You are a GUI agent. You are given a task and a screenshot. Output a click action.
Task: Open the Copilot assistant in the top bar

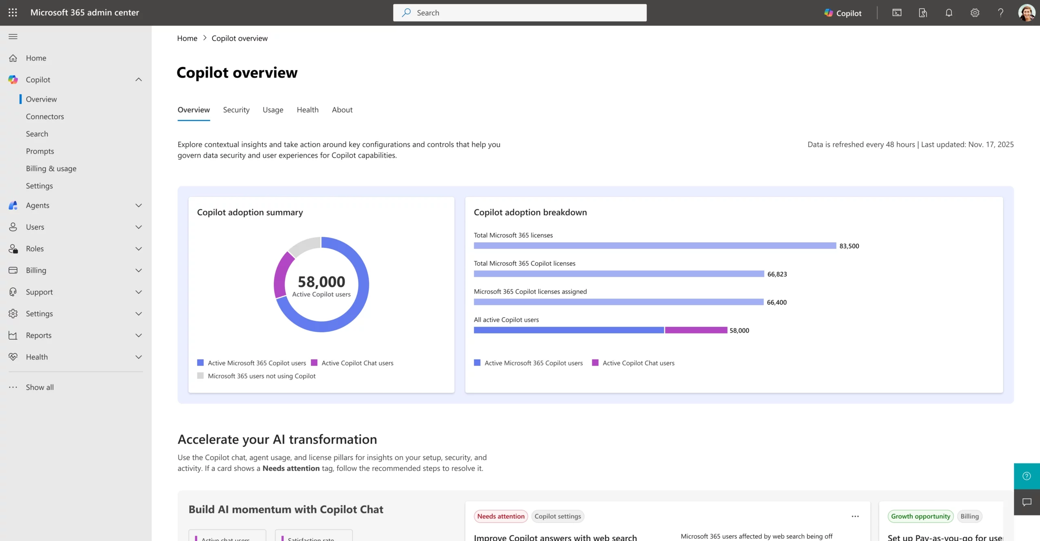842,13
